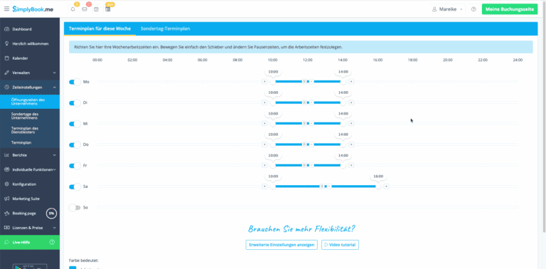Toggle off Tuesday (Di) working day
Screen dimensions: 546x269
75,102
